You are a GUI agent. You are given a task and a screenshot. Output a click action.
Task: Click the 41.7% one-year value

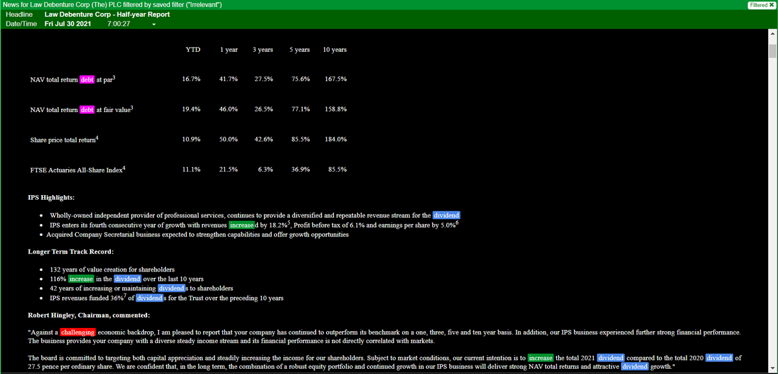[228, 79]
